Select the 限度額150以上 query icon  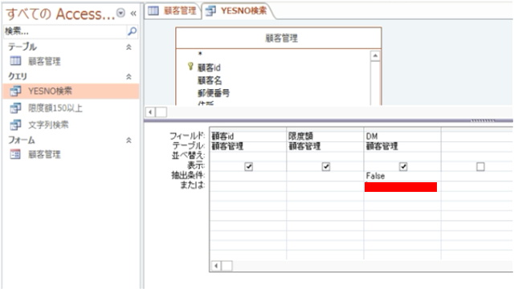[15, 108]
